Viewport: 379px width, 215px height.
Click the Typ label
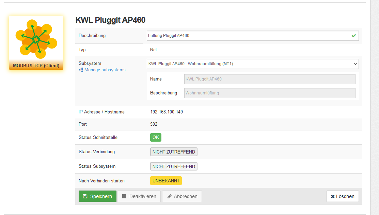pos(82,50)
